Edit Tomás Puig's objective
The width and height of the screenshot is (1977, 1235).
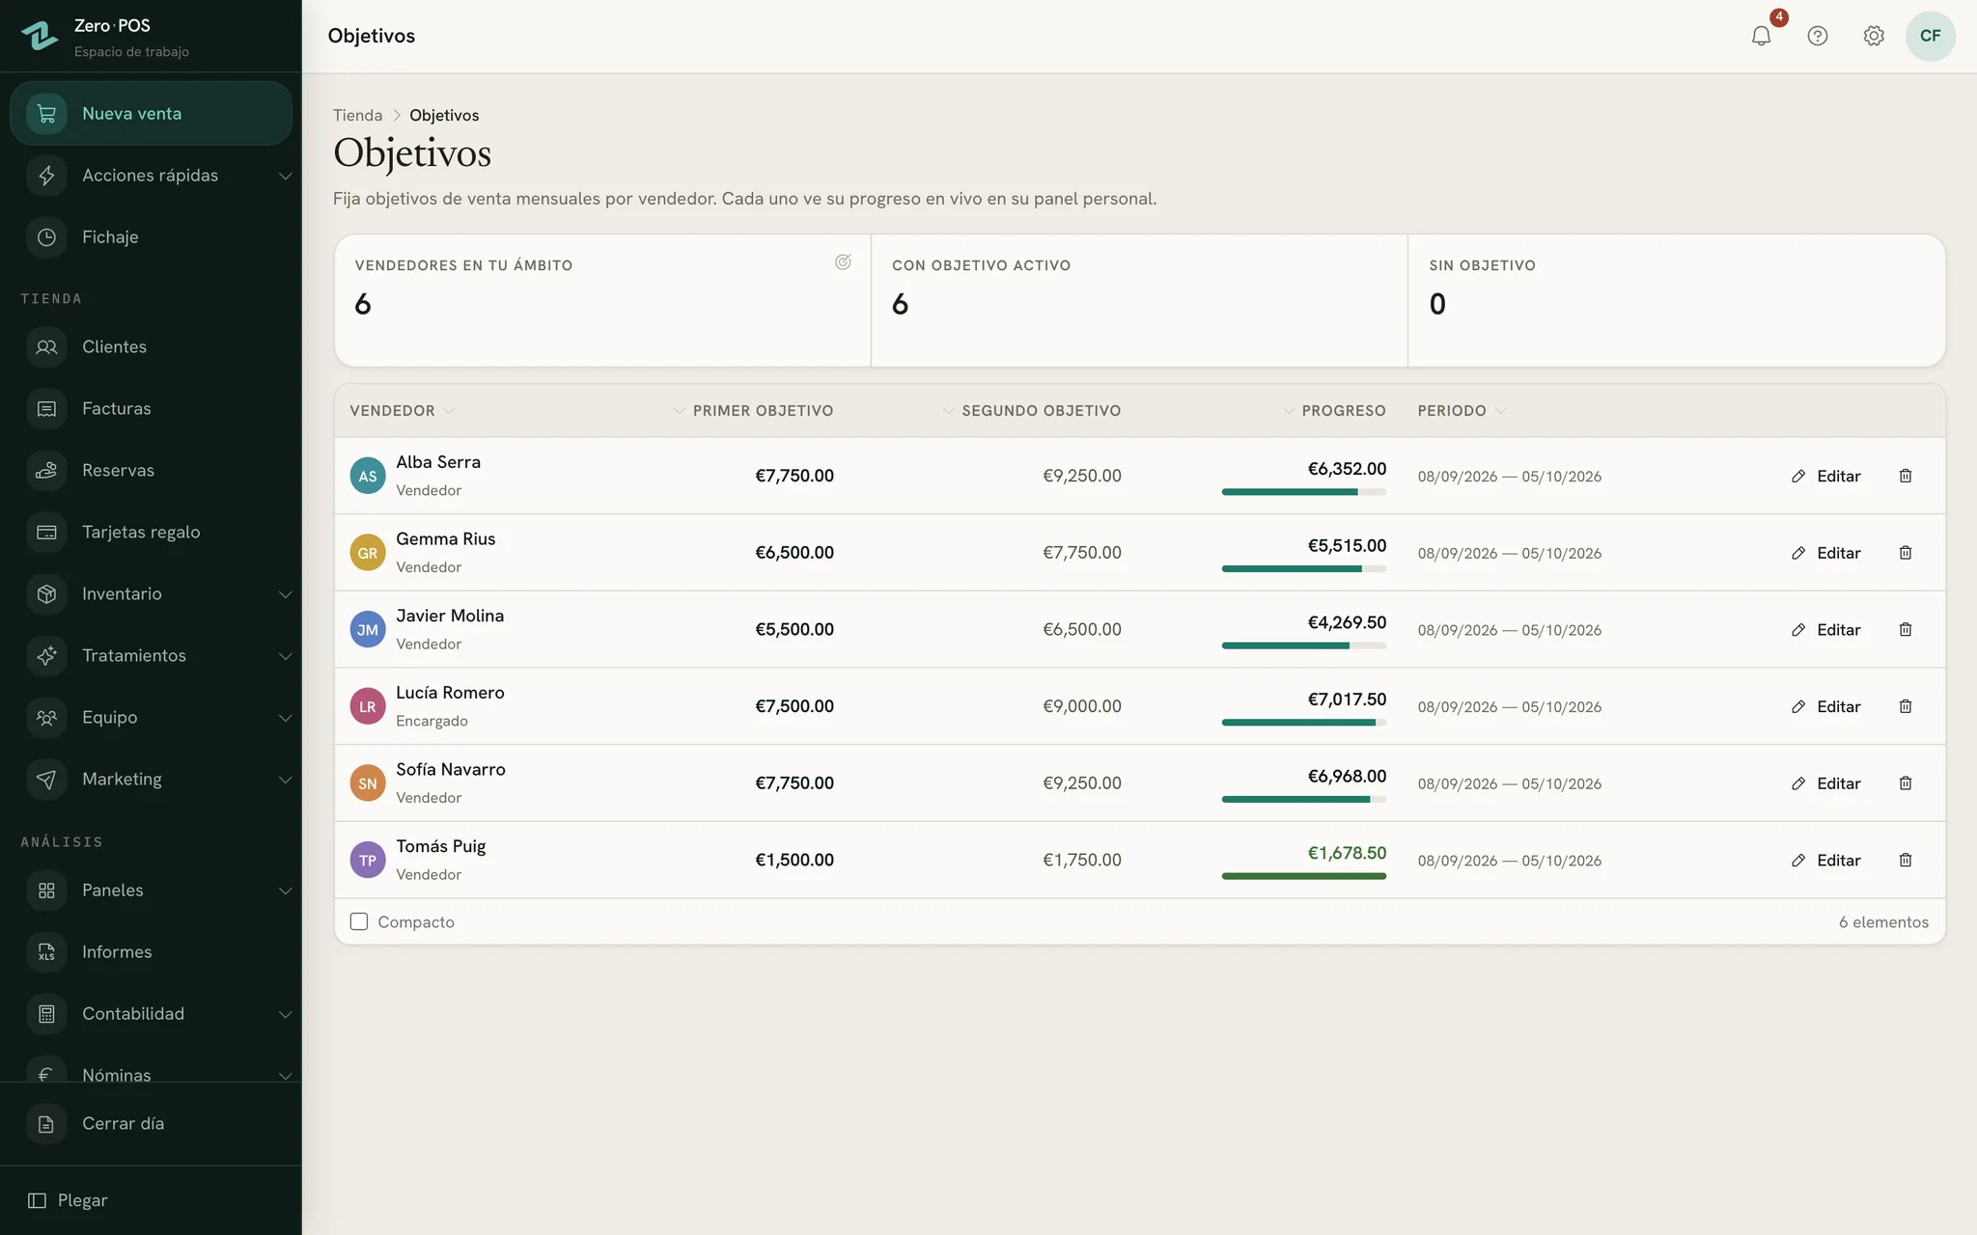pyautogui.click(x=1825, y=860)
